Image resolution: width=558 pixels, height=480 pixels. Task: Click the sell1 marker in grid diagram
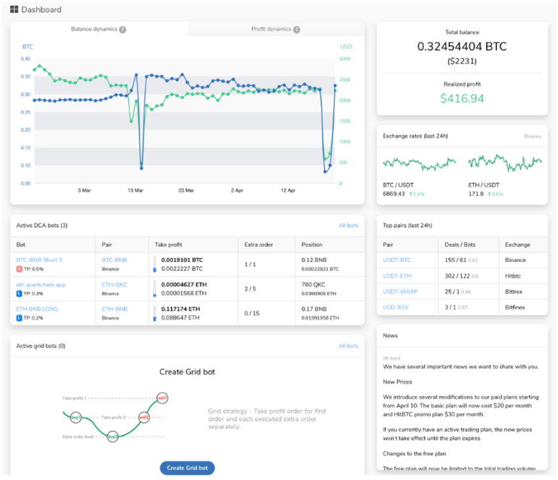[x=162, y=397]
